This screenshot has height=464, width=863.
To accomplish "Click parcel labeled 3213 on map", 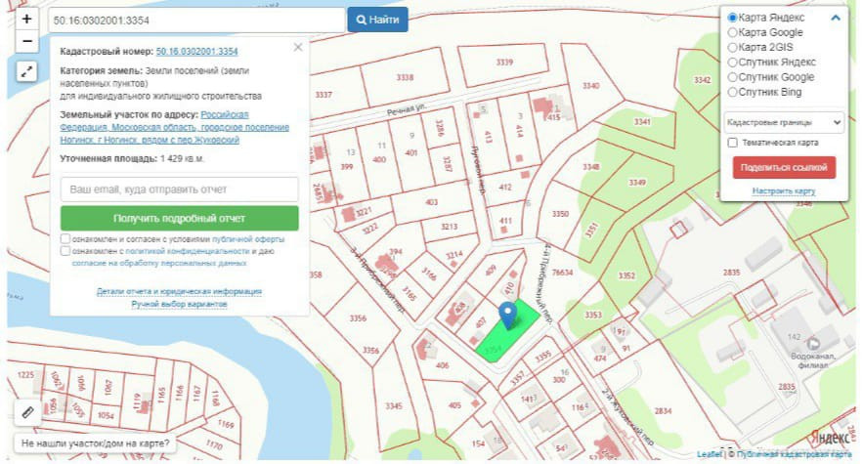I will [x=450, y=227].
